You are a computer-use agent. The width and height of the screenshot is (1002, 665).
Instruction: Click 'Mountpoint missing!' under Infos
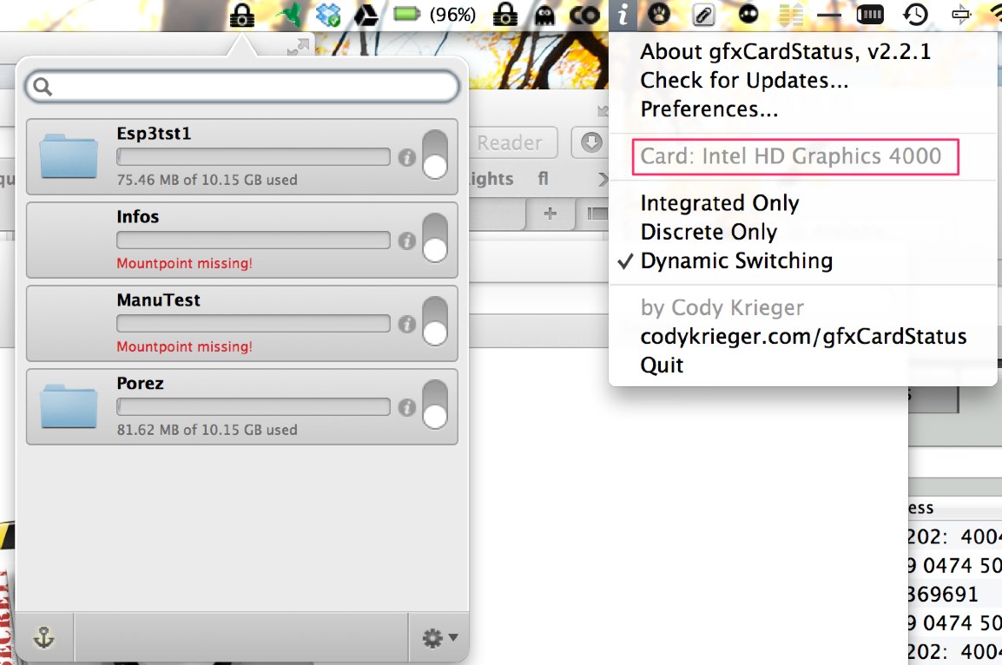184,263
